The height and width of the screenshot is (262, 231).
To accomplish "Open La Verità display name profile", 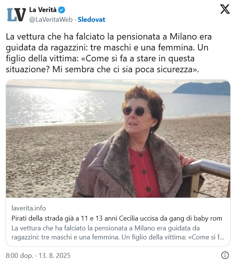I will (x=43, y=10).
